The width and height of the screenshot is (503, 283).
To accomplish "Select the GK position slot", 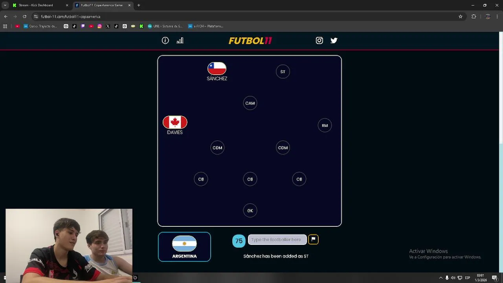I will tap(250, 211).
